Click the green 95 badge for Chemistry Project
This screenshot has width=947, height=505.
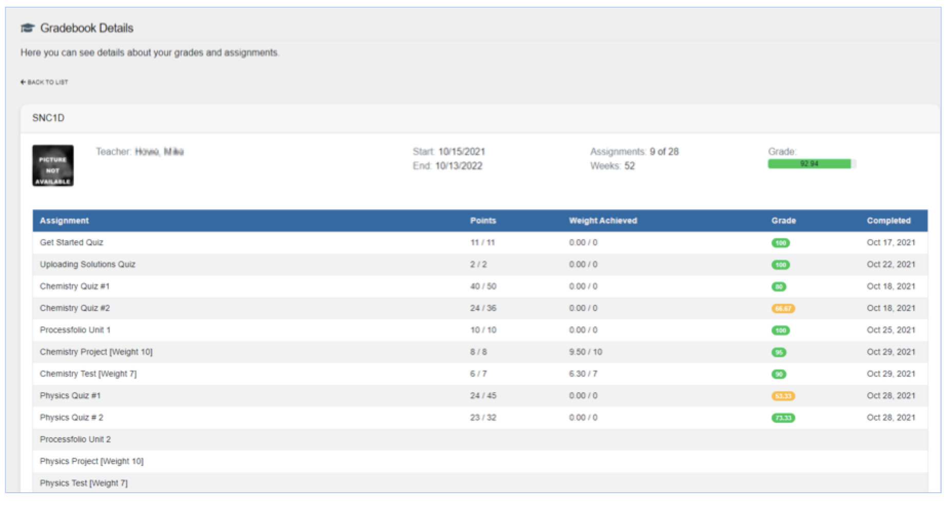[x=779, y=353]
